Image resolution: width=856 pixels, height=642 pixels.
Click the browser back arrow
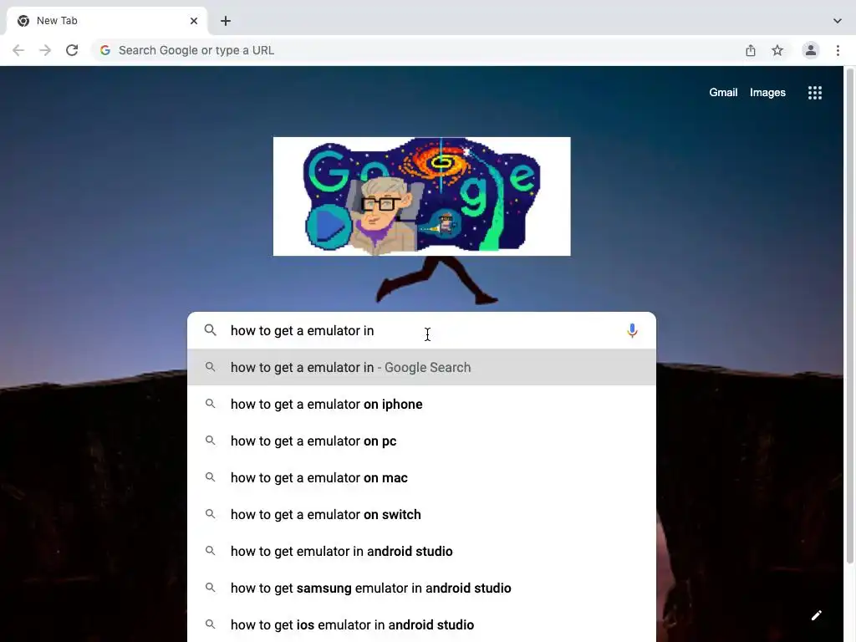pos(18,50)
